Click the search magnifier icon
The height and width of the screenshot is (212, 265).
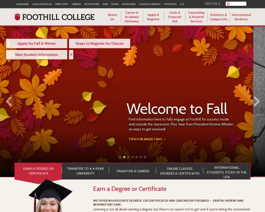[x=228, y=4]
